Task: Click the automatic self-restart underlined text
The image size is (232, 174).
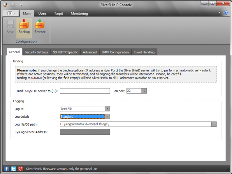Action: (x=195, y=70)
